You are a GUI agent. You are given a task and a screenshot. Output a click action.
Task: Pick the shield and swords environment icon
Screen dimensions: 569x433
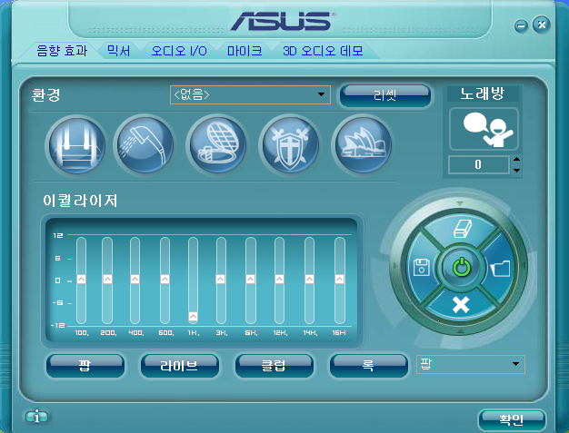290,145
